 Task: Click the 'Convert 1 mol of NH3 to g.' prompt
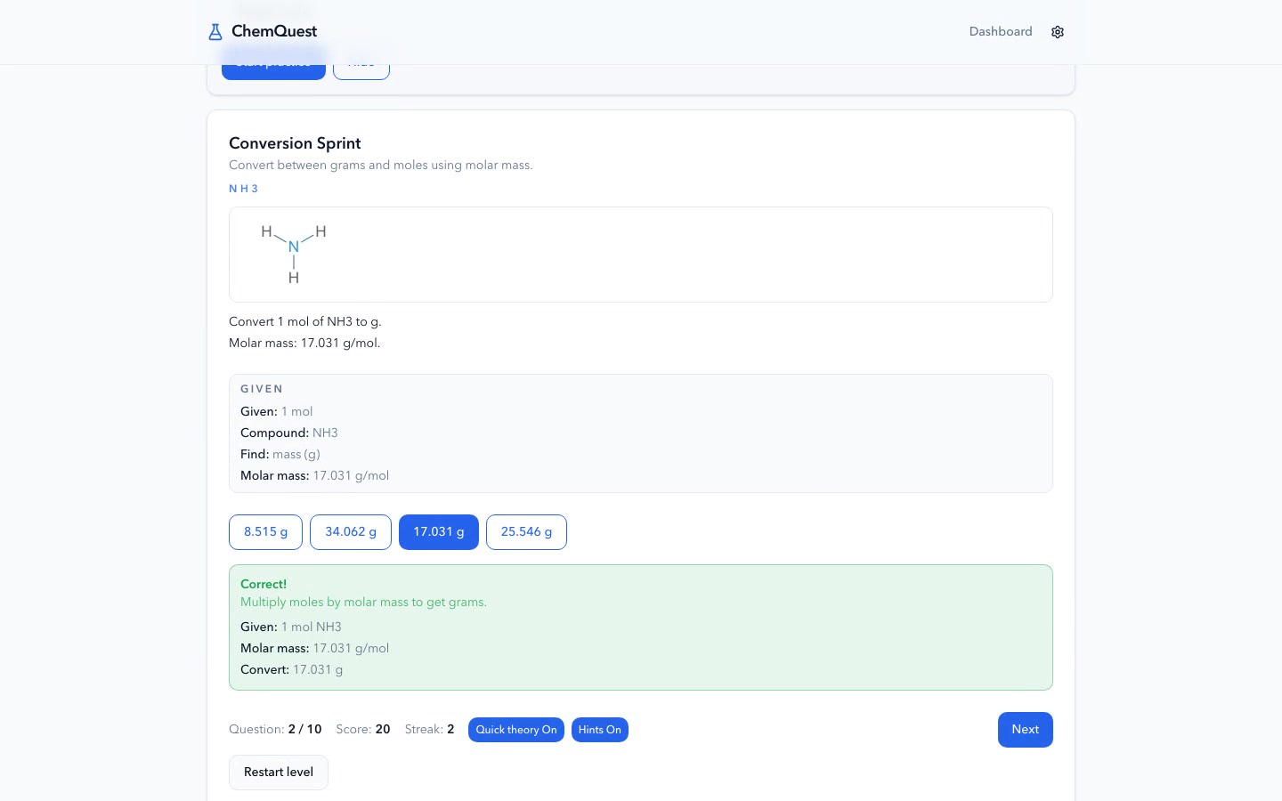click(305, 322)
